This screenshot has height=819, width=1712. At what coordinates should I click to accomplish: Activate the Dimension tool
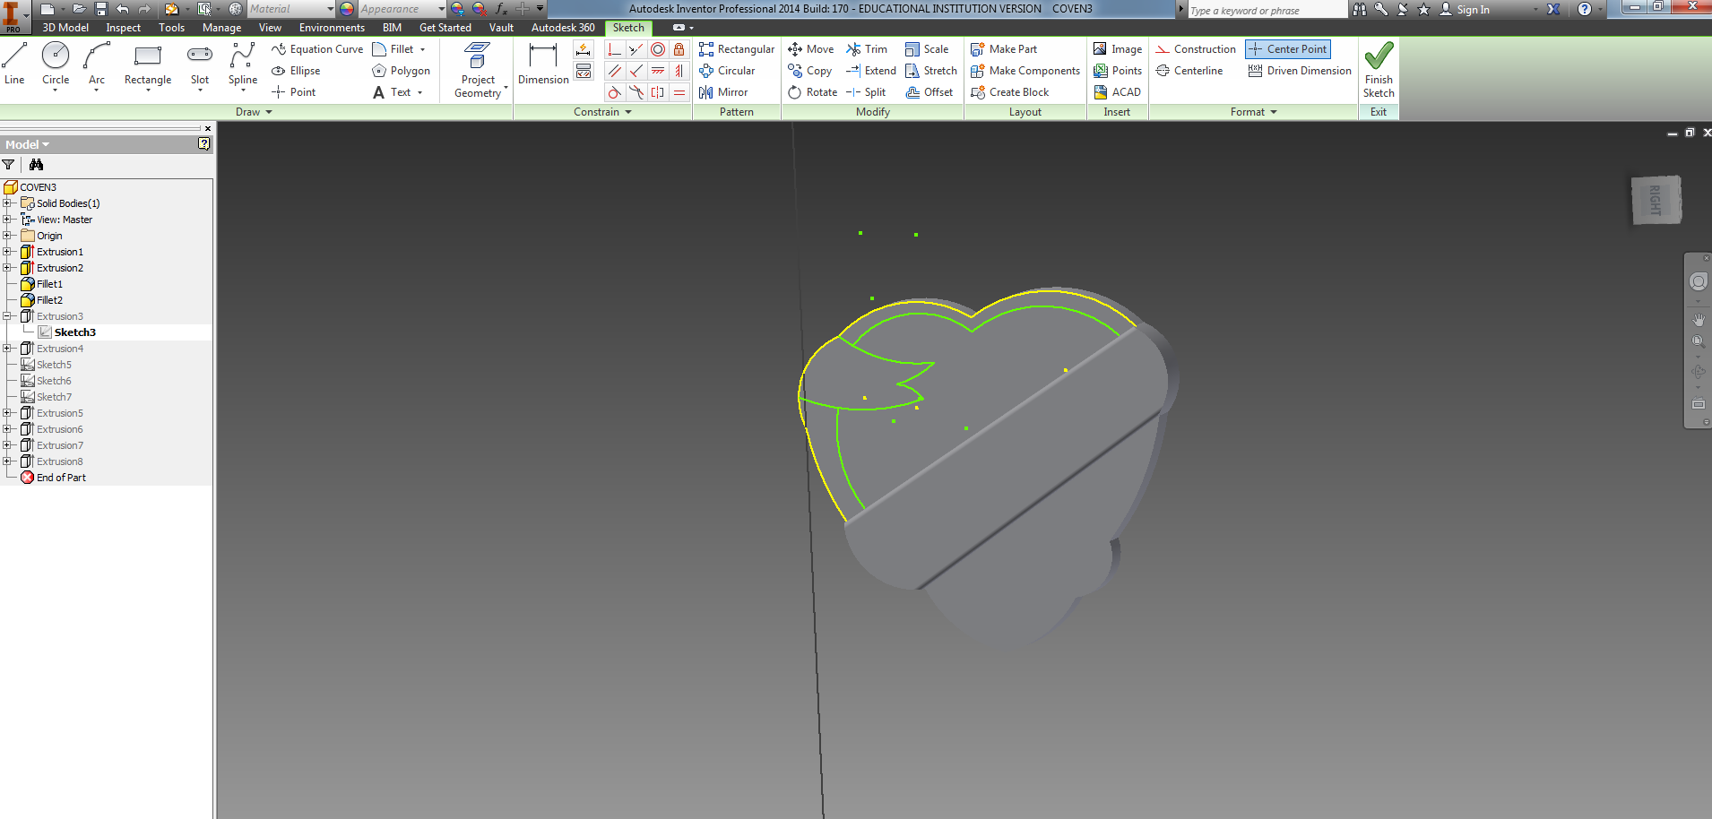coord(543,65)
